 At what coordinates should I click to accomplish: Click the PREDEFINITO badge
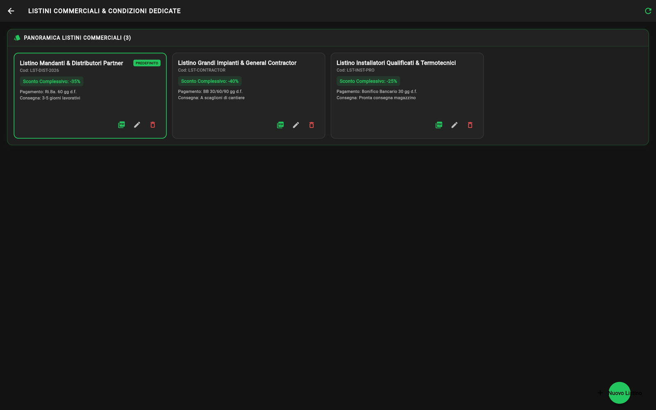pos(147,63)
